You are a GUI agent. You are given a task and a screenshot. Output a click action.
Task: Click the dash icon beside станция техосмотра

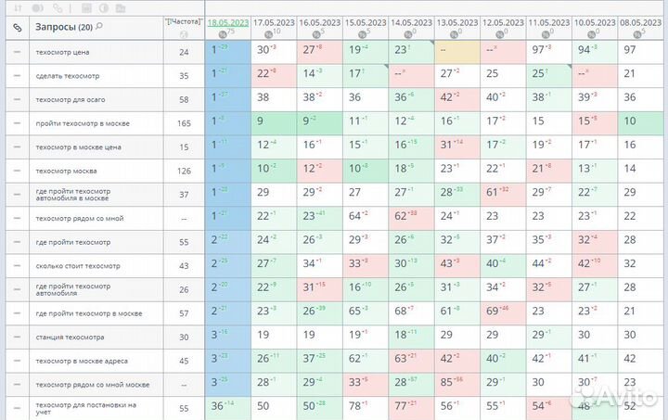tap(16, 337)
